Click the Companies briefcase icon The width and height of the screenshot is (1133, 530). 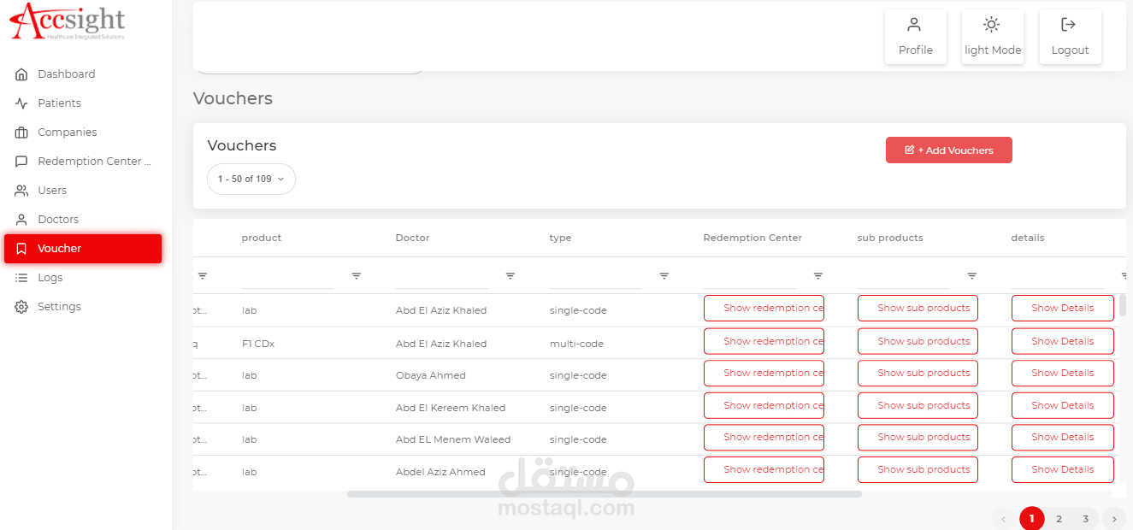tap(21, 132)
